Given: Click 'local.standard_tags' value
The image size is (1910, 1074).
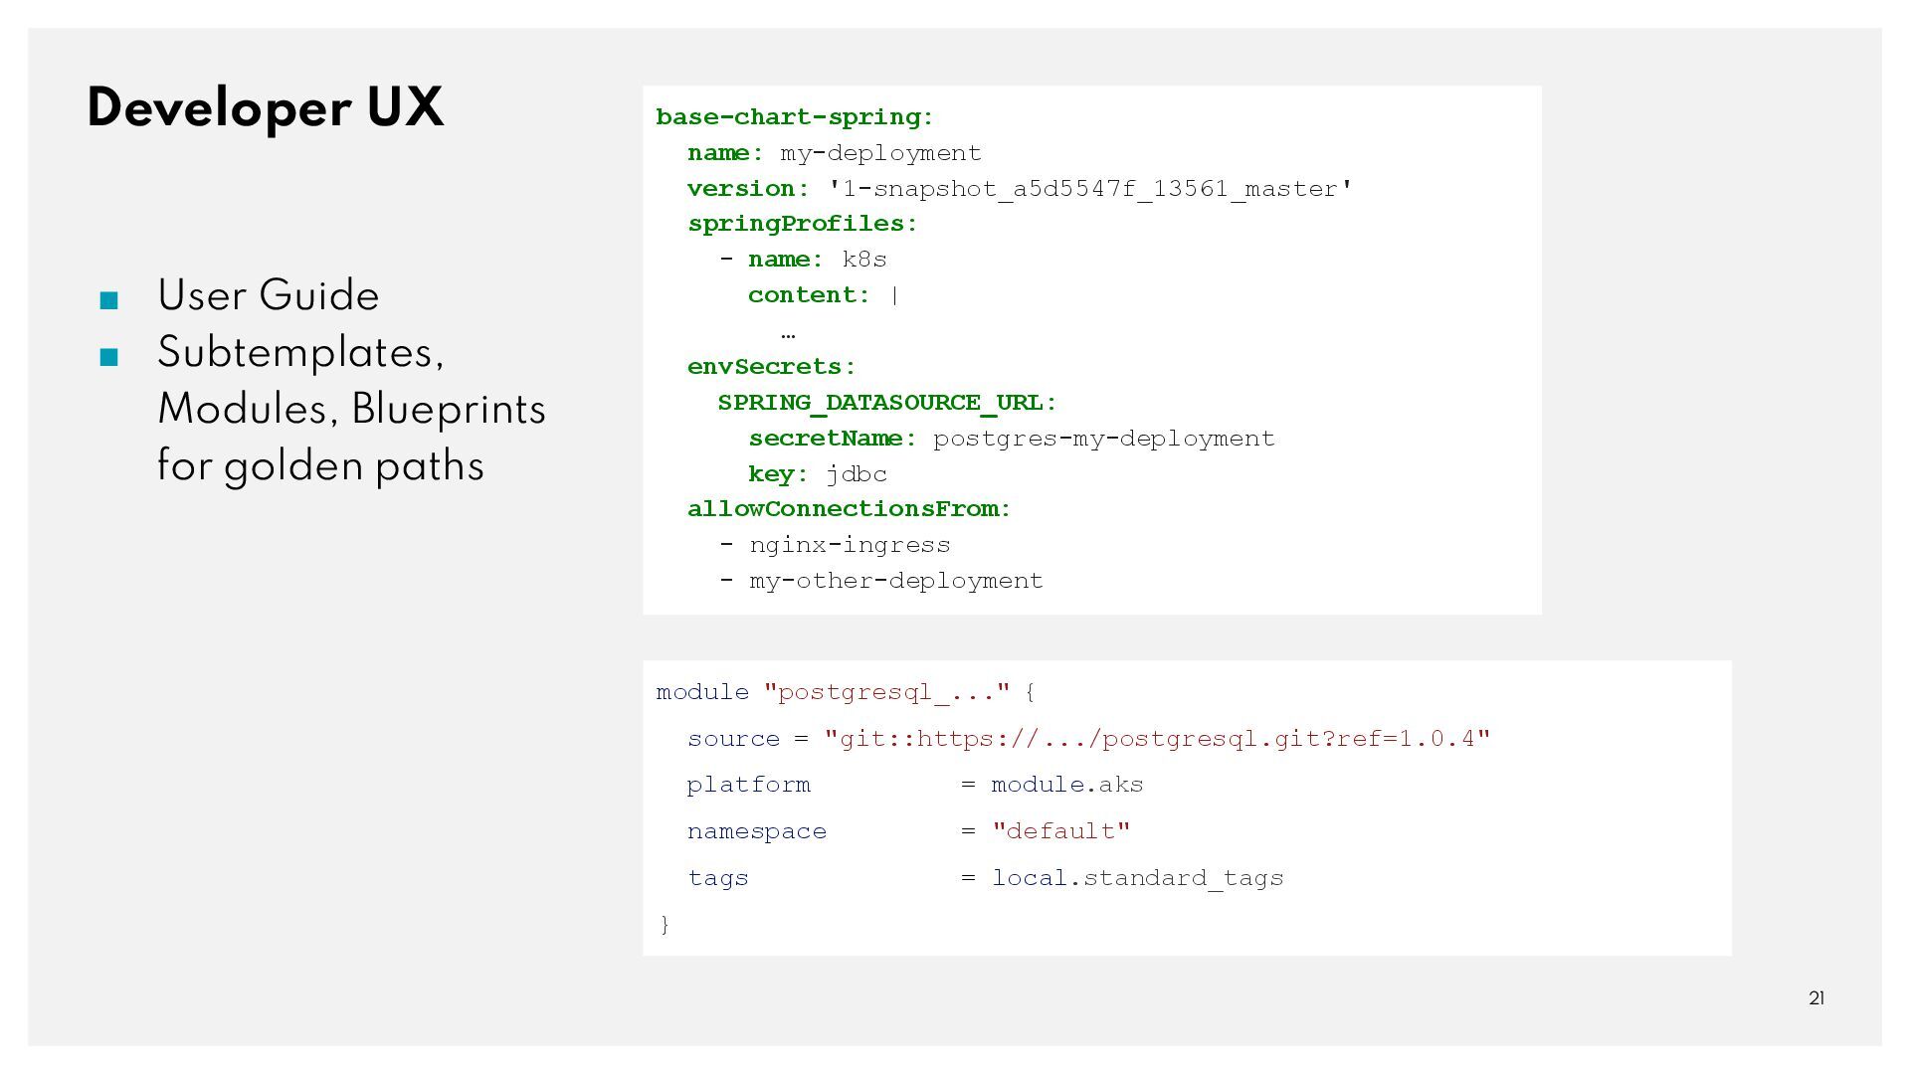Looking at the screenshot, I should click(1137, 878).
